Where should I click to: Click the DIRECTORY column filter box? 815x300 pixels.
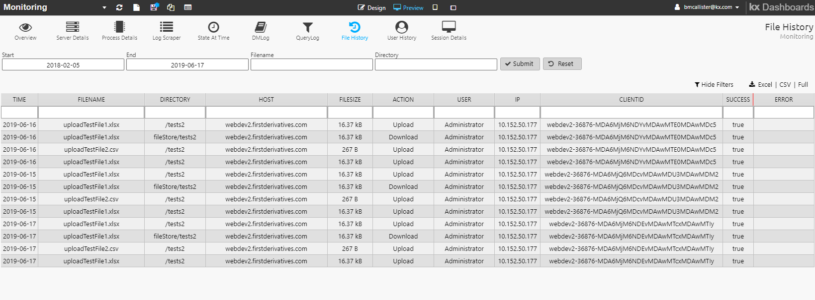(175, 112)
